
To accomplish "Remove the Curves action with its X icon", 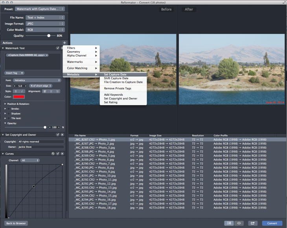I will pyautogui.click(x=62, y=154).
